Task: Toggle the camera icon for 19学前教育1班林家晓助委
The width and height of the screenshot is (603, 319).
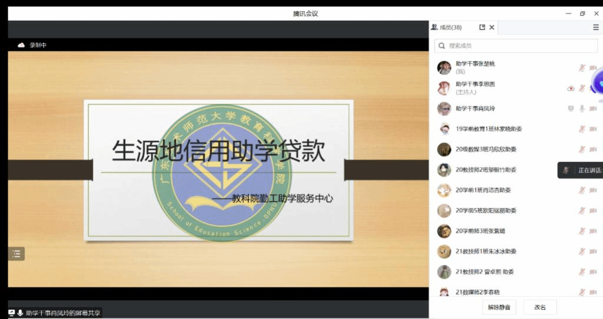Action: click(593, 129)
